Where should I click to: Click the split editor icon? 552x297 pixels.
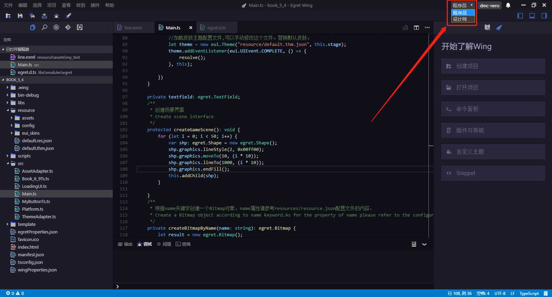click(x=416, y=28)
